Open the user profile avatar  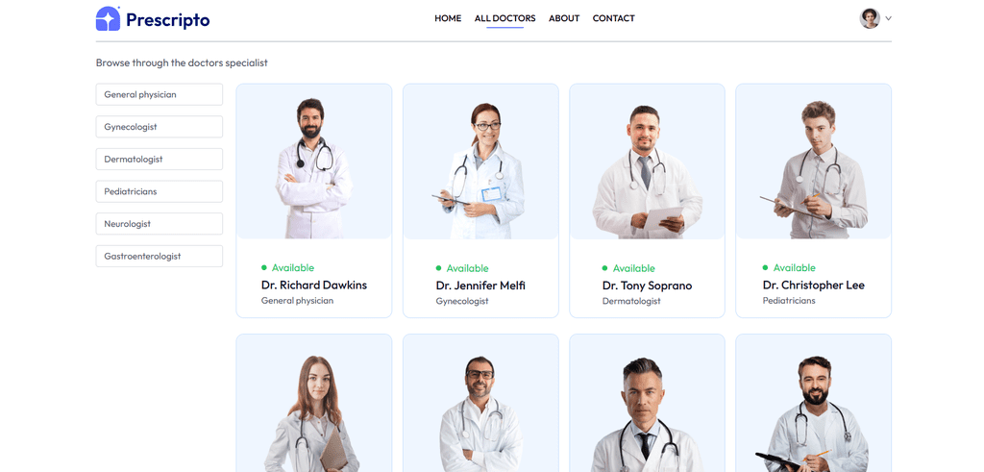[x=870, y=18]
